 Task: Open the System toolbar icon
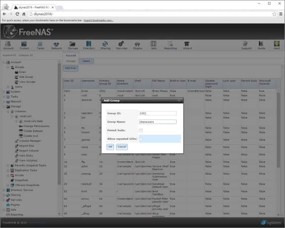pyautogui.click(x=24, y=45)
